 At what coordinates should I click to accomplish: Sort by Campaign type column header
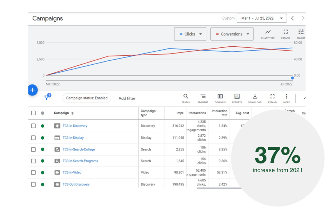148,113
